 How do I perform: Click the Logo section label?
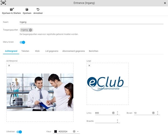(x=89, y=61)
